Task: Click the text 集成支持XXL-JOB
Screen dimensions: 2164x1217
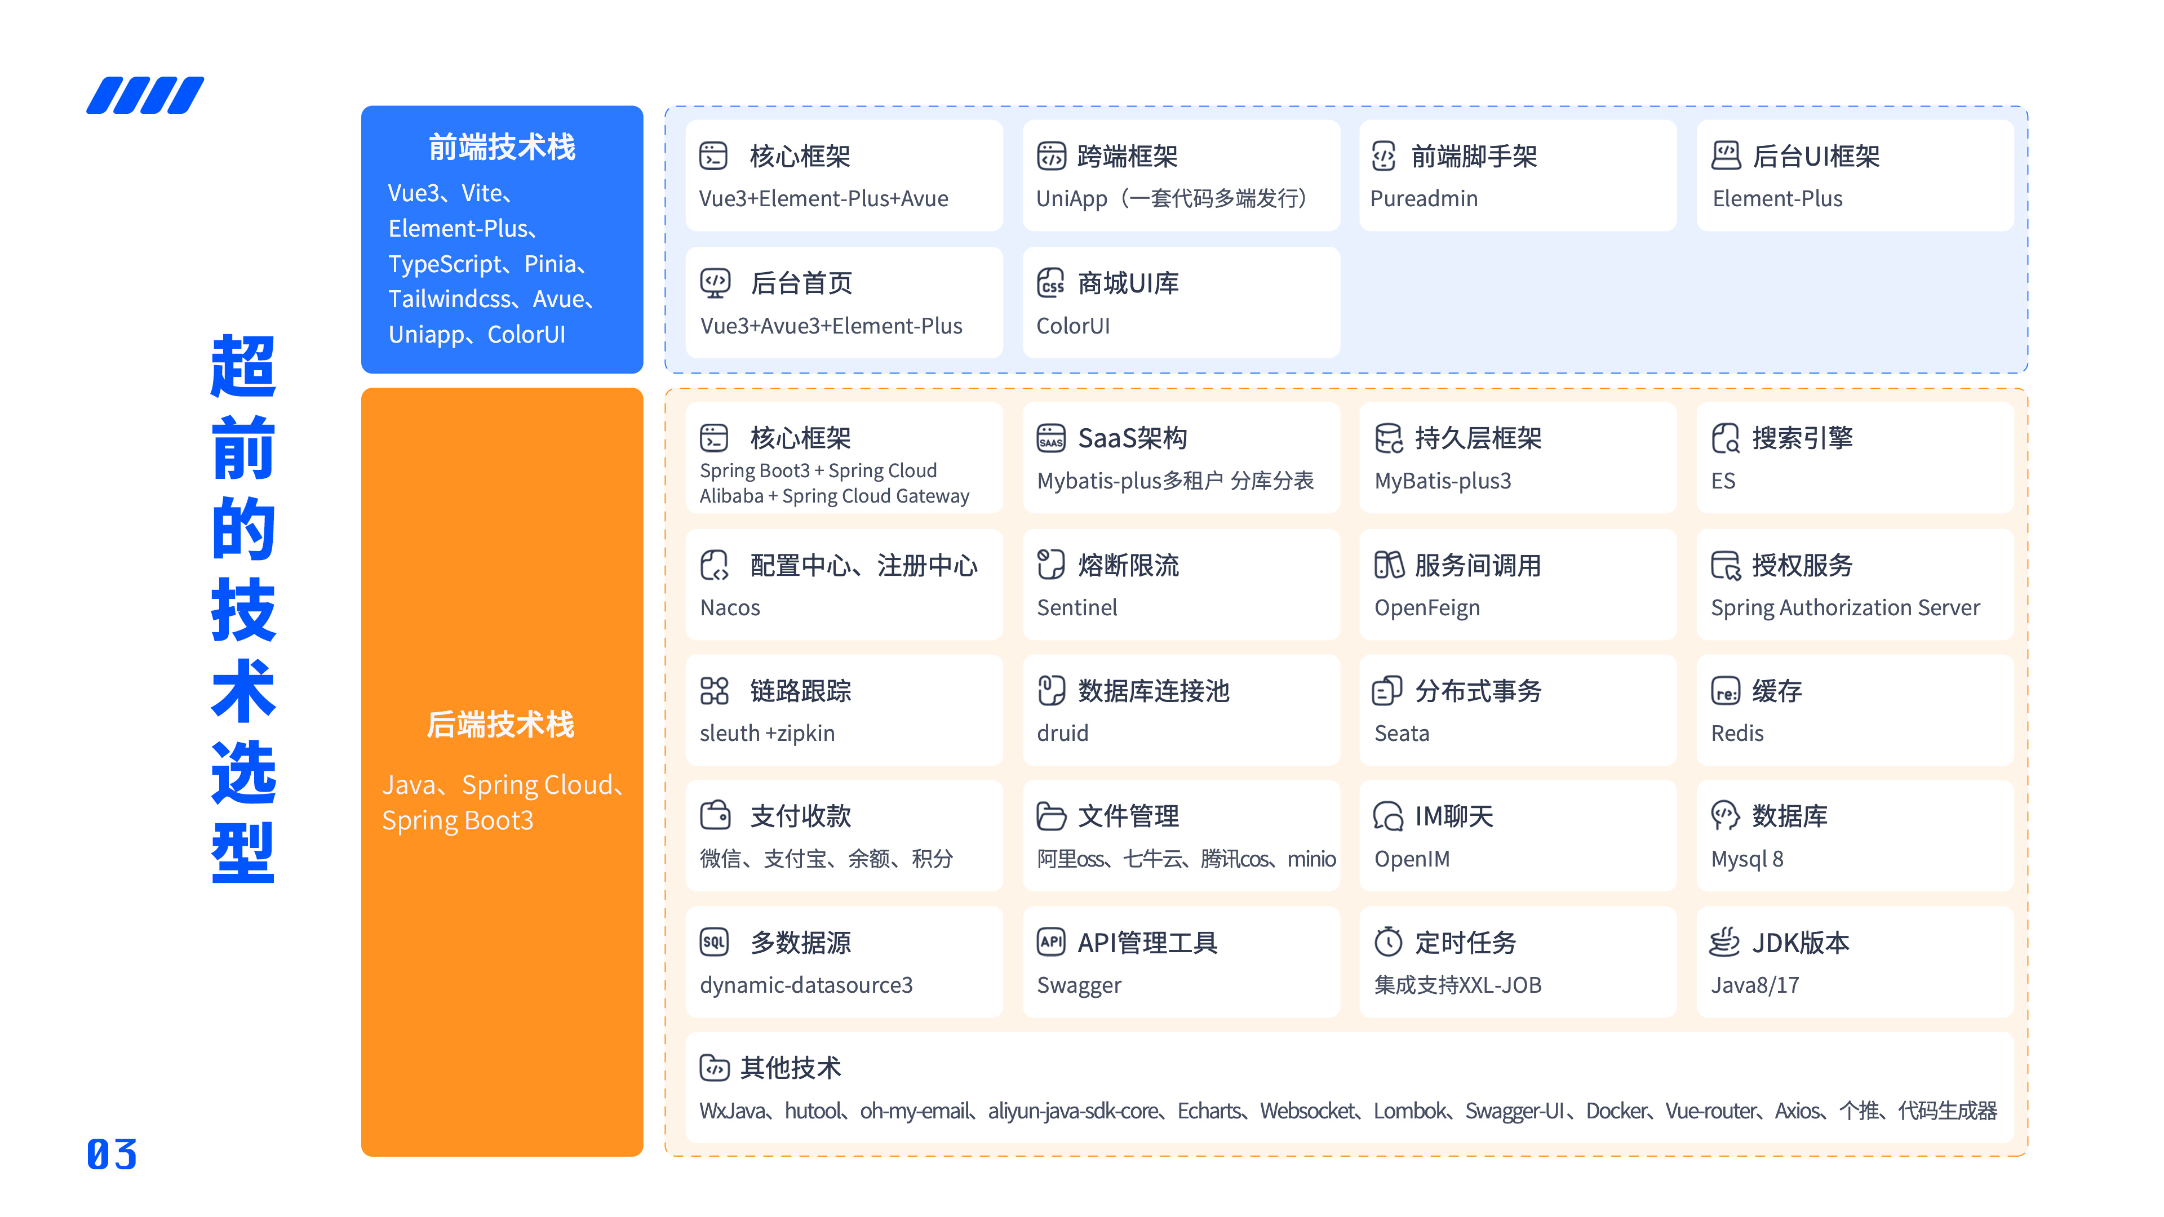Action: [x=1458, y=985]
